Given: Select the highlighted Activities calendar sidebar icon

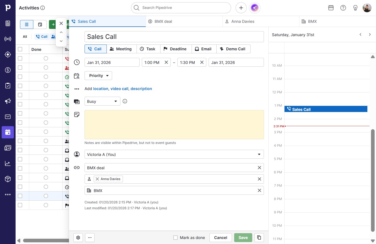Looking at the screenshot, I should [8, 132].
